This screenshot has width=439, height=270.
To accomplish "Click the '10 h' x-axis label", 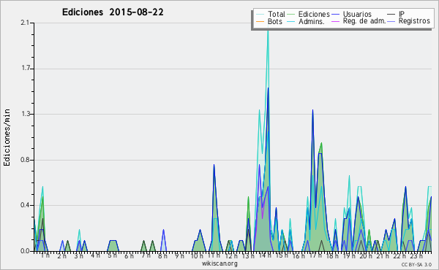I will [x=197, y=255].
